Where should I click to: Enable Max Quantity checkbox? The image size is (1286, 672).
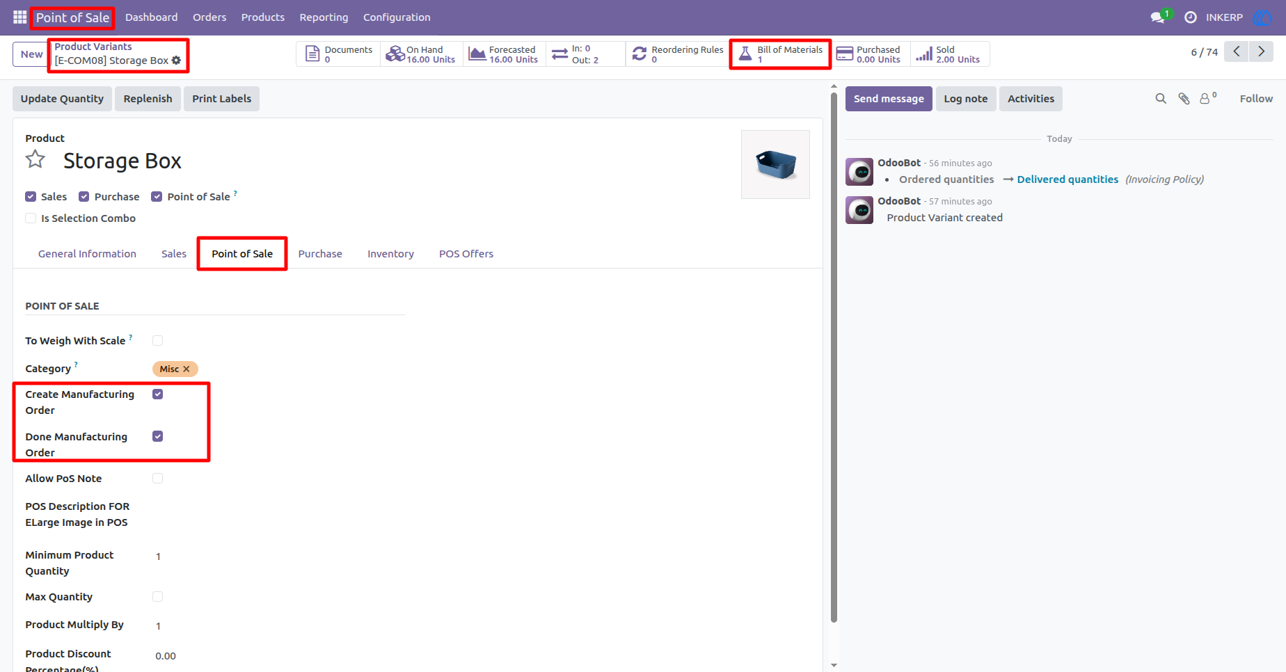click(158, 597)
